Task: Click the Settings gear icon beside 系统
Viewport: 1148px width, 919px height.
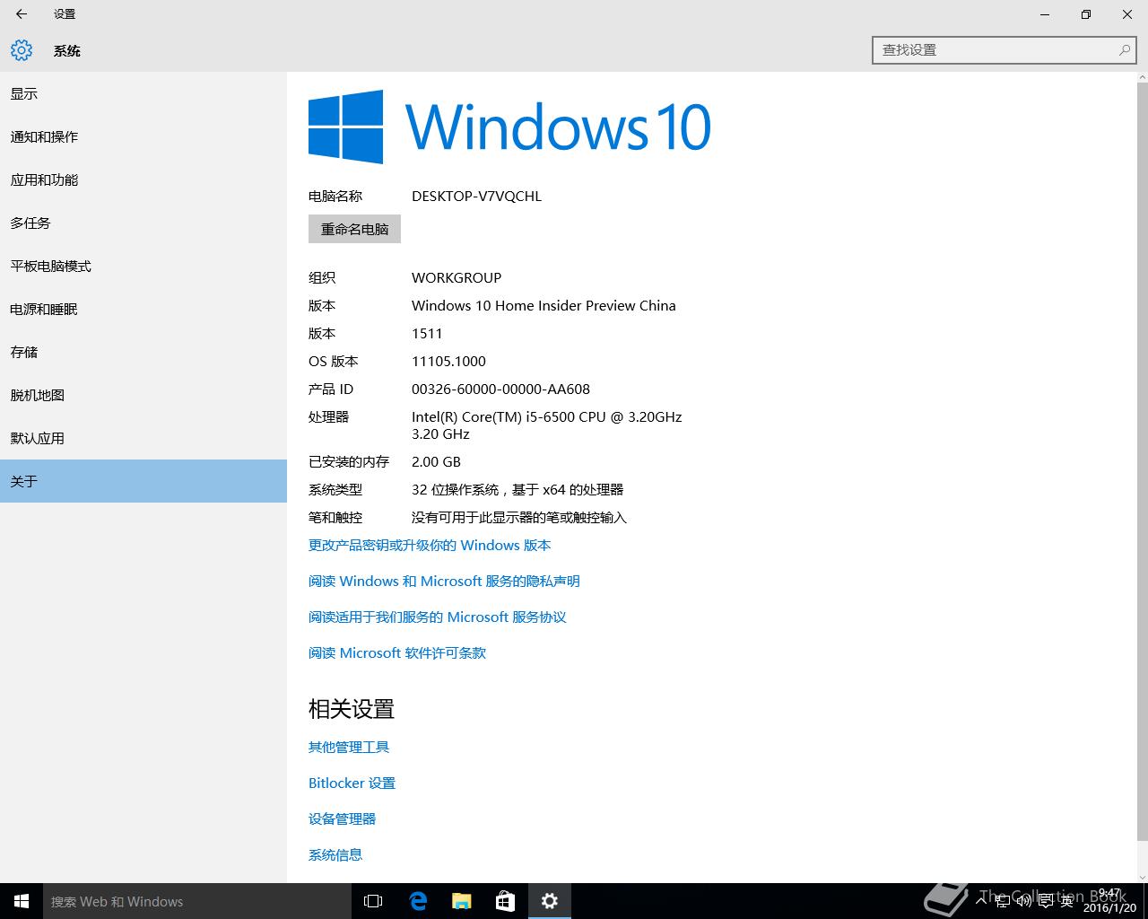Action: 22,50
